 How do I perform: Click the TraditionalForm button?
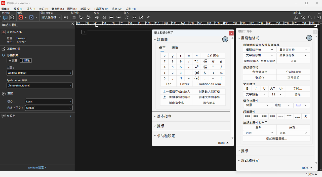(x=209, y=84)
